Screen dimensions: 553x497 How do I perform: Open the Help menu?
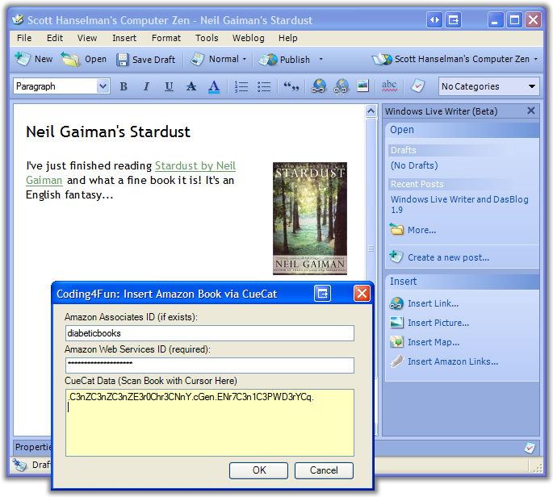pyautogui.click(x=287, y=38)
